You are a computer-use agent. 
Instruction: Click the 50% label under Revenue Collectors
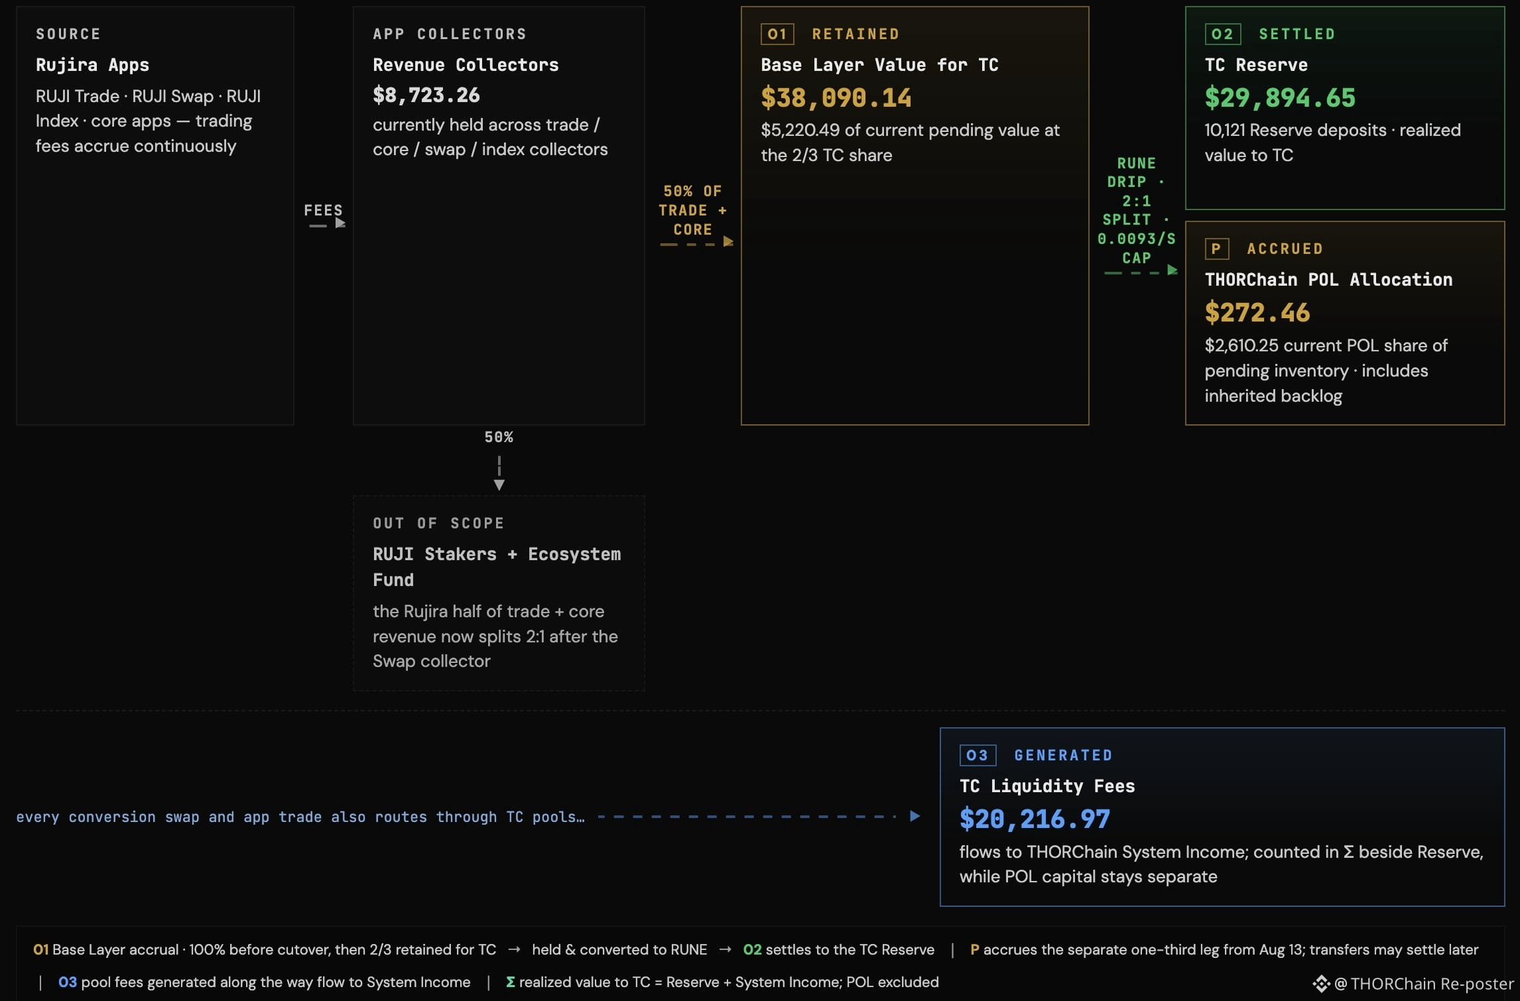(x=499, y=438)
